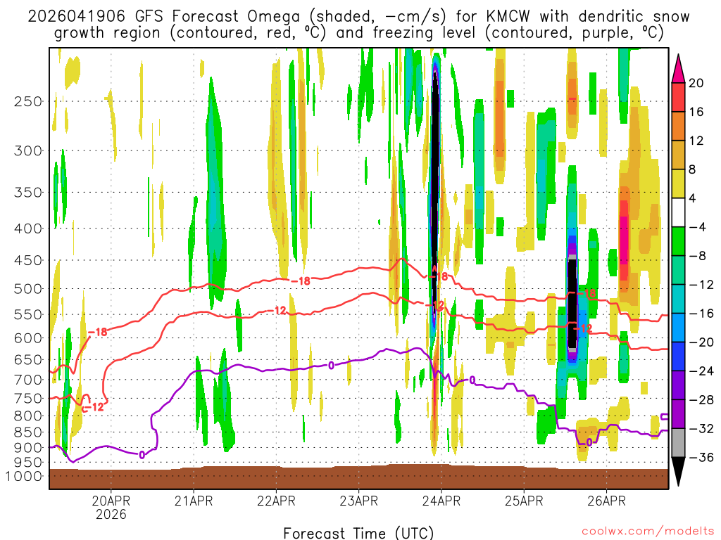Viewport: 721px width, 540px height.
Task: Click the 400 pressure level label
Action: 28,229
